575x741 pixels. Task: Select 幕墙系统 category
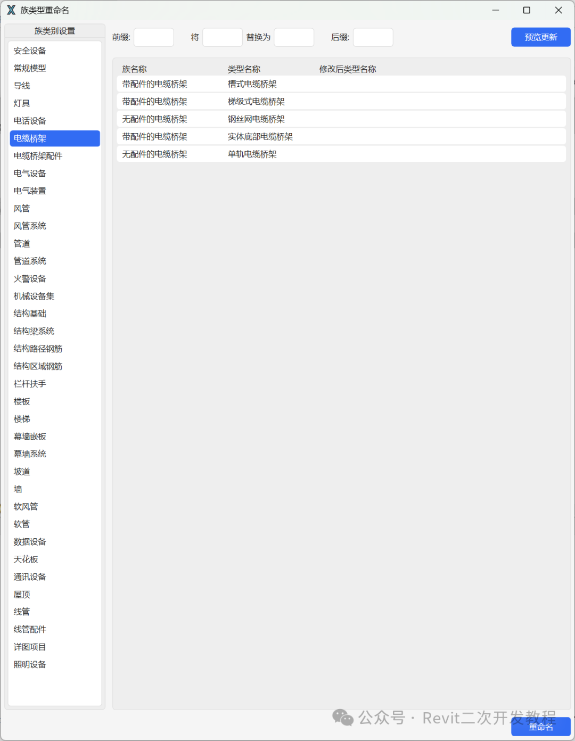point(55,454)
